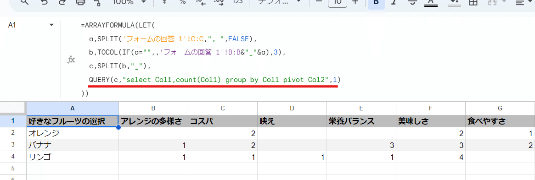Format as currency with yen icon
Image resolution: width=535 pixels, height=180 pixels.
click(165, 2)
